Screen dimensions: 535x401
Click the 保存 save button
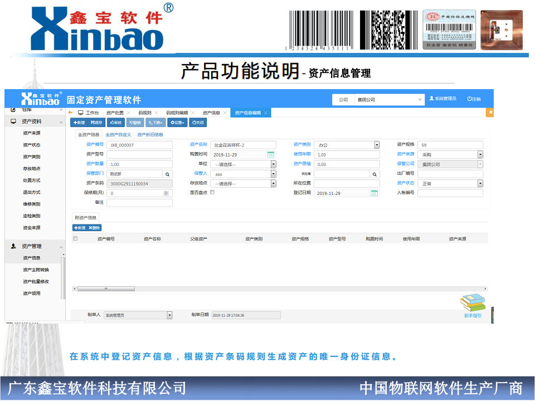96,123
